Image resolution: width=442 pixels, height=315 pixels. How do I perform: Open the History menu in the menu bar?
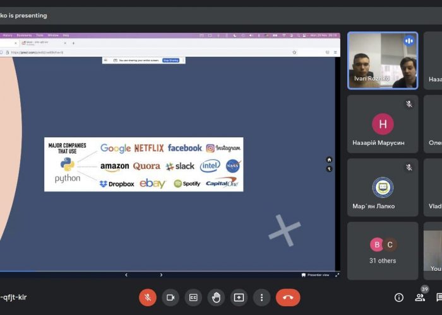[8, 35]
